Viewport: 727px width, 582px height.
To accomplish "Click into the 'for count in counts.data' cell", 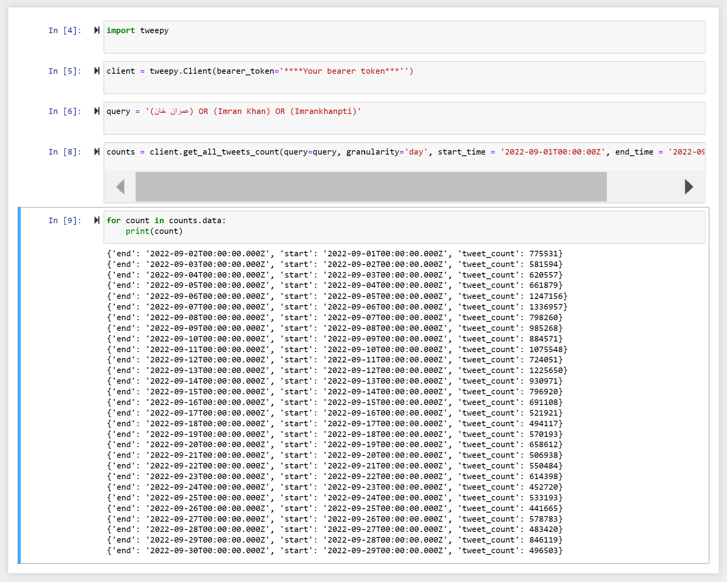I will tap(404, 227).
